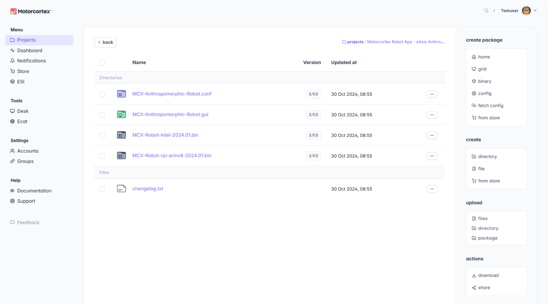This screenshot has width=548, height=304.
Task: Toggle the select-all checkbox in header
Action: (102, 63)
